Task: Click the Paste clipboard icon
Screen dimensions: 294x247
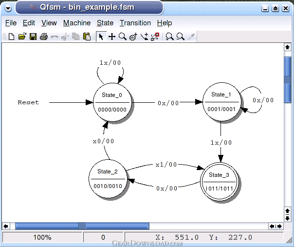Action: click(x=87, y=37)
